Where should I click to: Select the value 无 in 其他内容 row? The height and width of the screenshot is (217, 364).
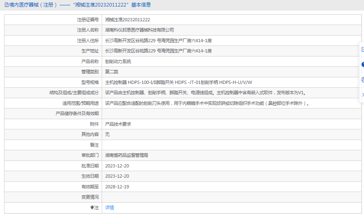(x=107, y=134)
